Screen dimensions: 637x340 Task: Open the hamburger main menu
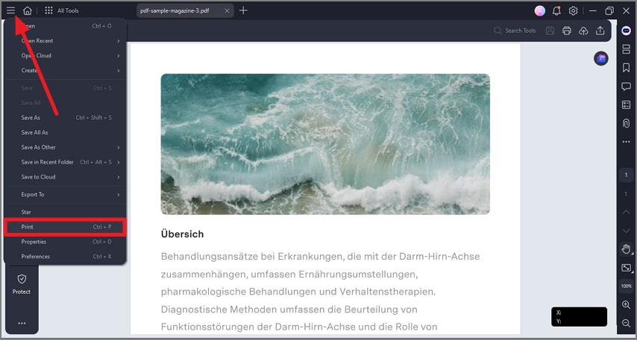[10, 10]
